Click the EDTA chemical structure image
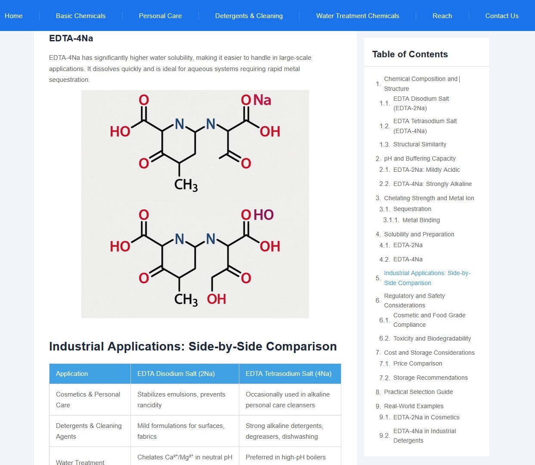Image resolution: width=535 pixels, height=465 pixels. coord(195,204)
